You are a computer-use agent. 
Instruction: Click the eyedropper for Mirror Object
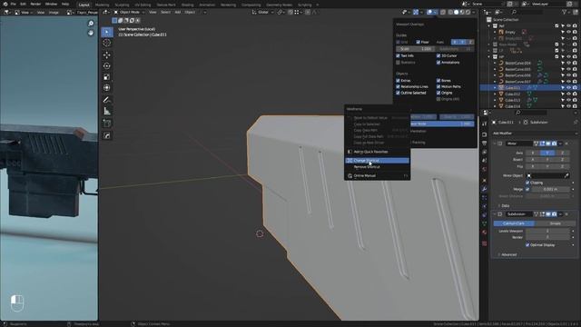coord(566,175)
